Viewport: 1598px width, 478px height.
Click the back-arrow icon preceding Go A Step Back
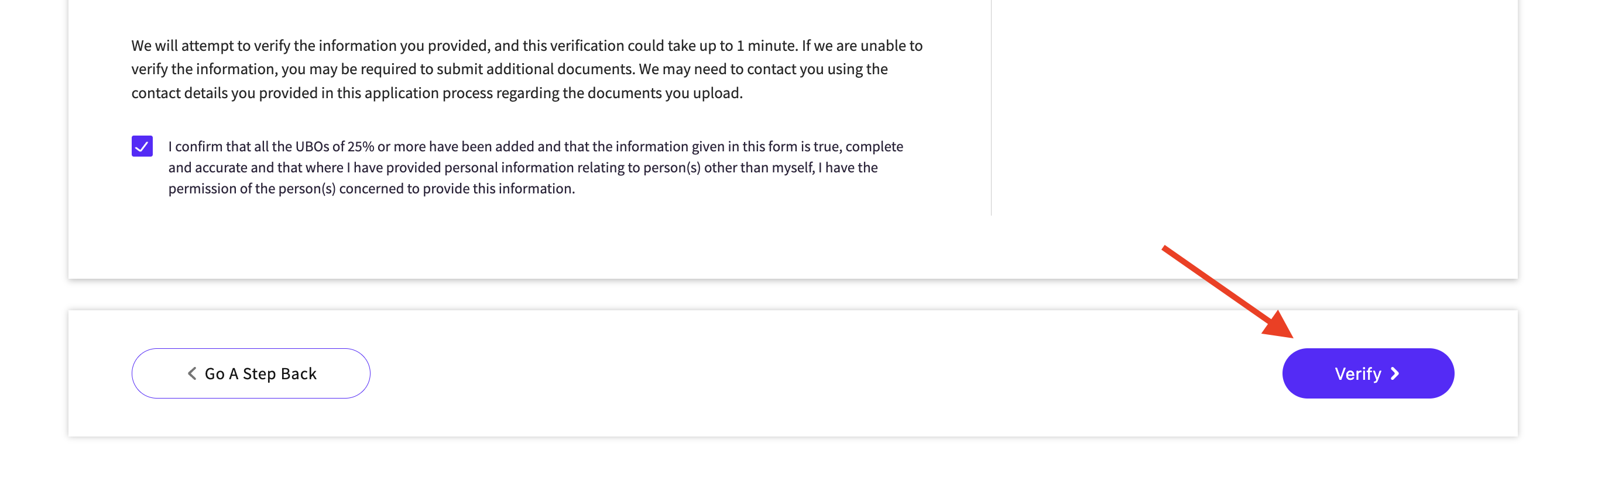(193, 373)
